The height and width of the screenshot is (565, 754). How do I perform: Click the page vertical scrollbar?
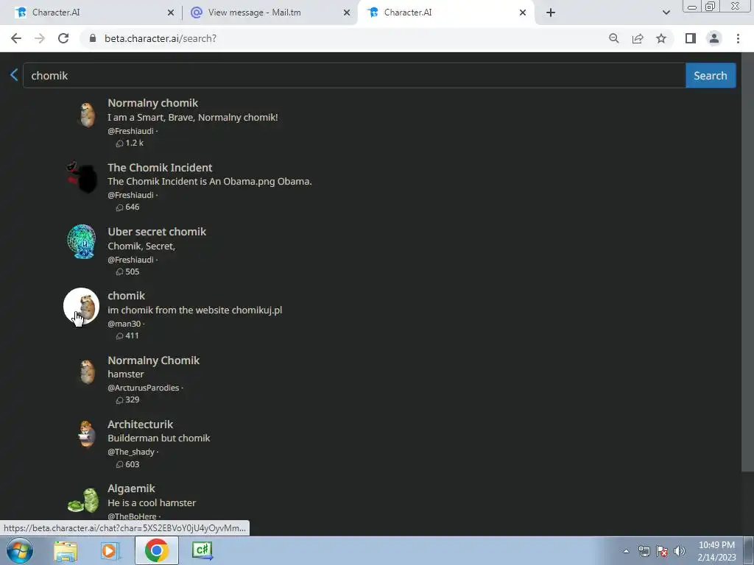(x=748, y=263)
